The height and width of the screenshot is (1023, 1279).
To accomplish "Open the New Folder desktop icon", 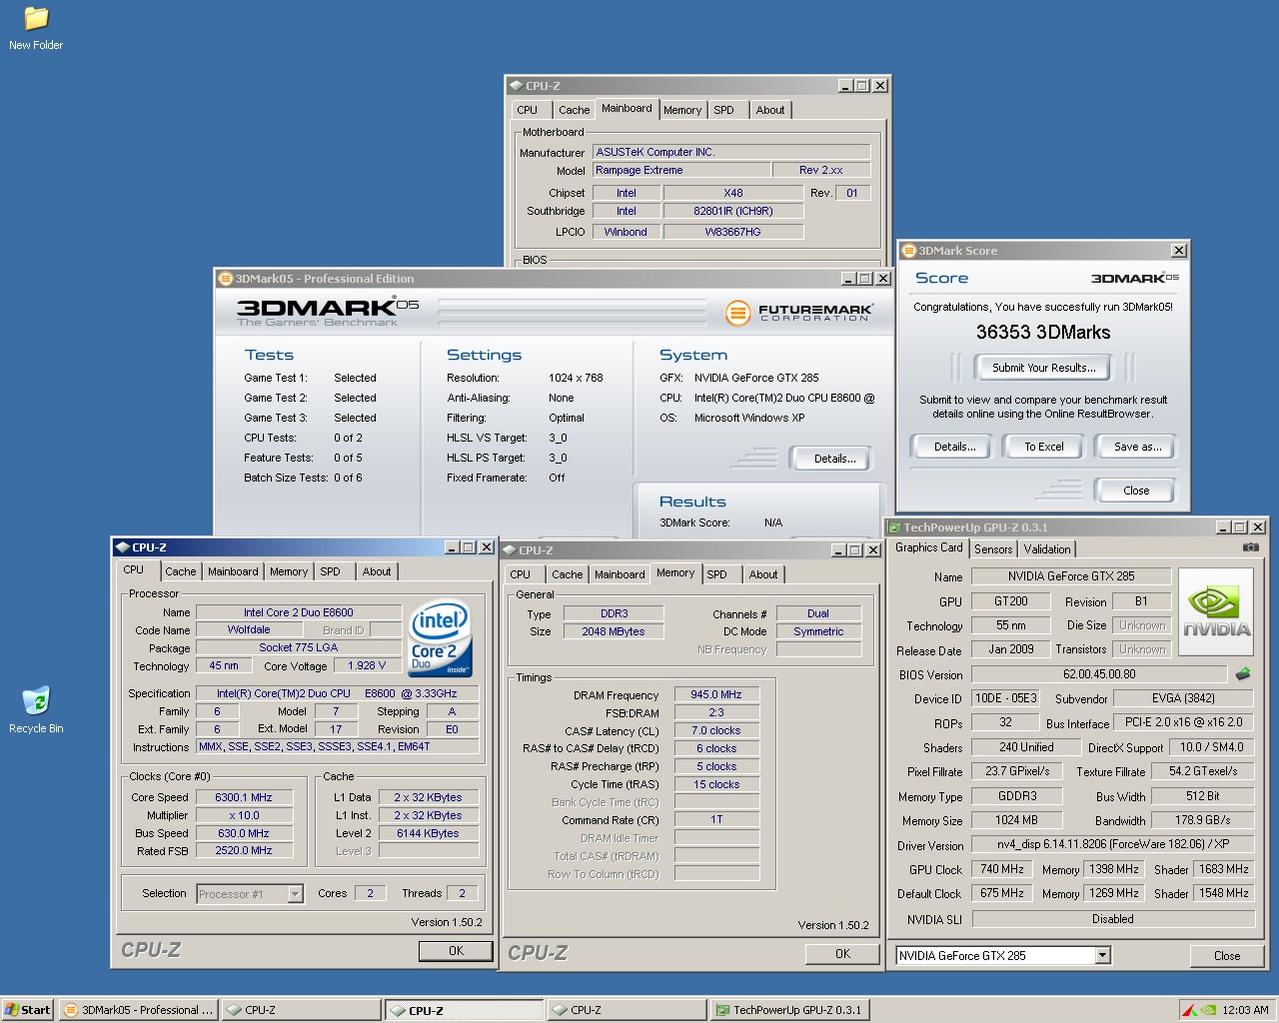I will [x=36, y=28].
